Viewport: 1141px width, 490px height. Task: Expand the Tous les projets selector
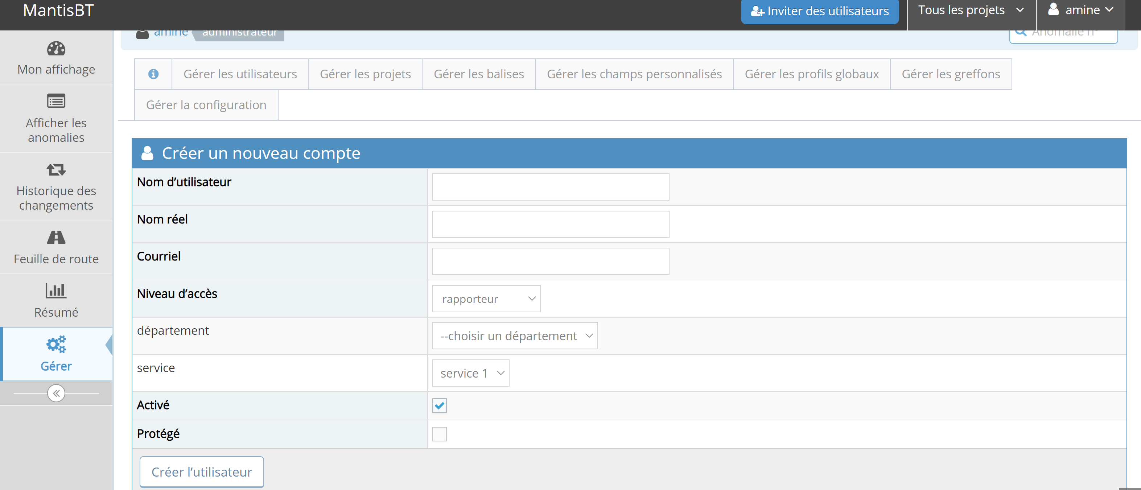[x=971, y=10]
